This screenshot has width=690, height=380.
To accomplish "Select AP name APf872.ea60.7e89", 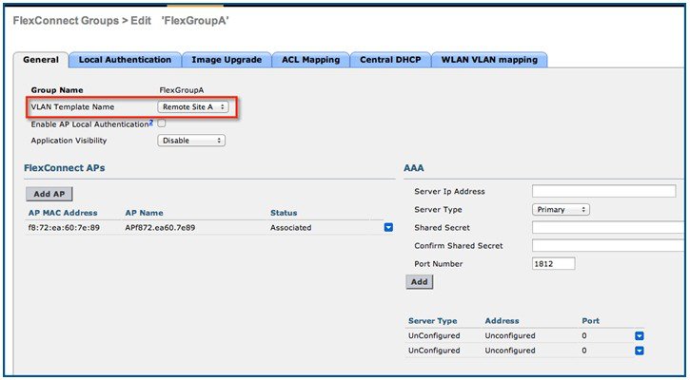I will 160,228.
